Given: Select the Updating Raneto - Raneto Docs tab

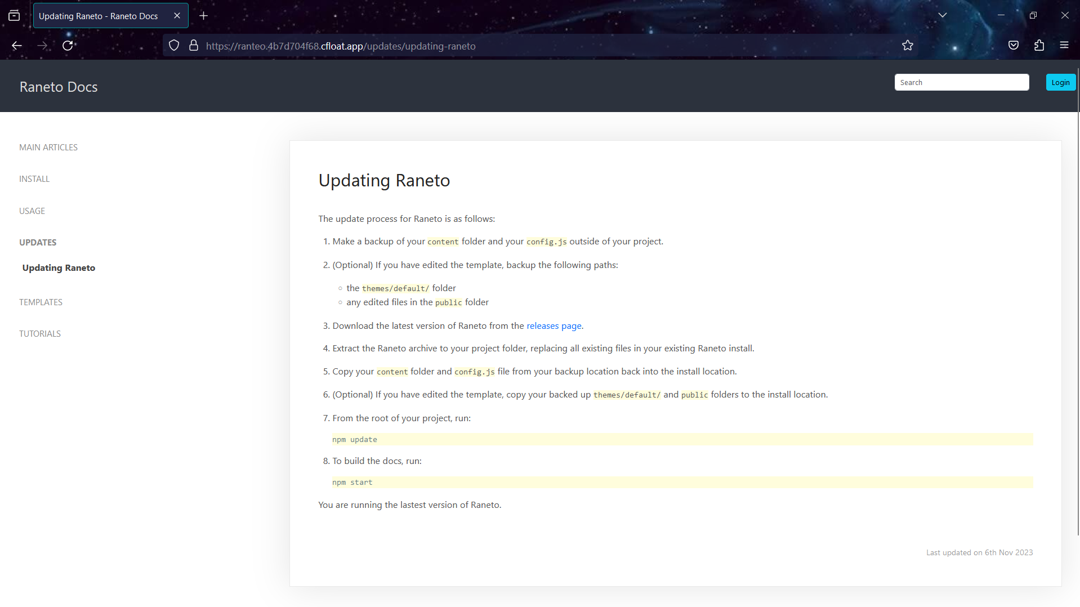Looking at the screenshot, I should [110, 16].
